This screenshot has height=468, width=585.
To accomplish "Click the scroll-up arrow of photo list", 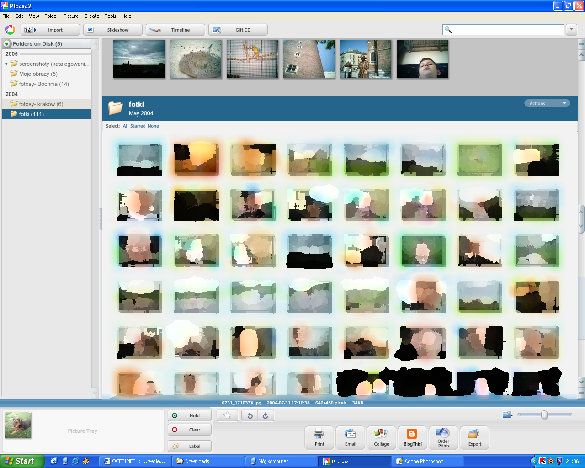I will (581, 55).
